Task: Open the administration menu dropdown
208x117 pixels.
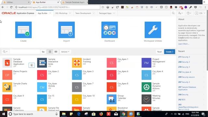Action: pos(180,13)
